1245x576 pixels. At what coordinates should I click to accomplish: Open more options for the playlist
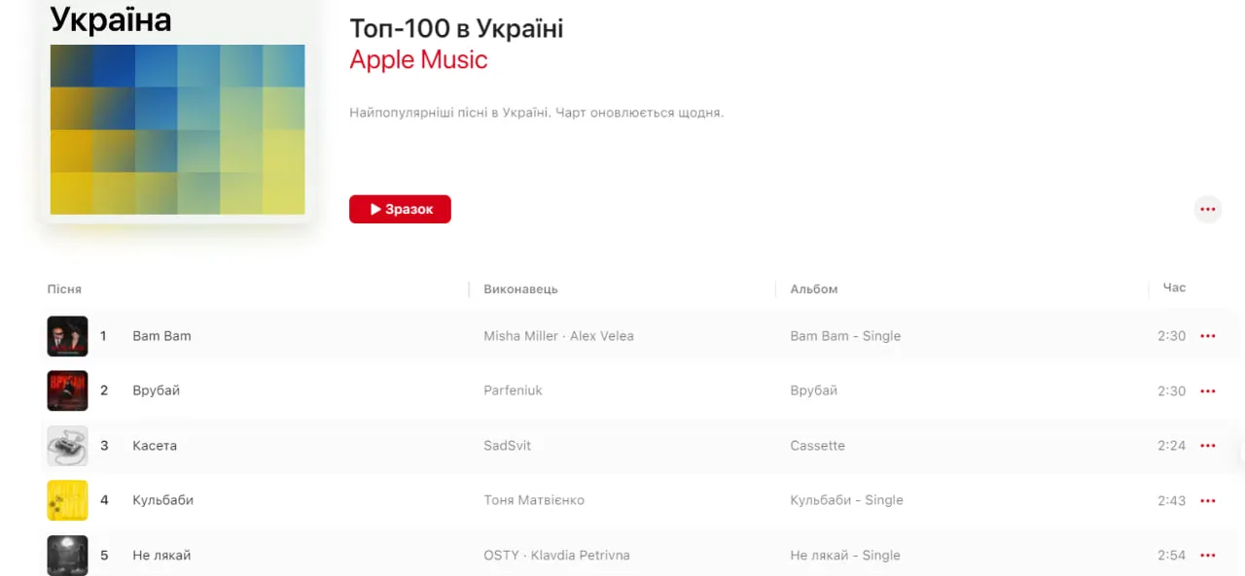click(x=1208, y=209)
